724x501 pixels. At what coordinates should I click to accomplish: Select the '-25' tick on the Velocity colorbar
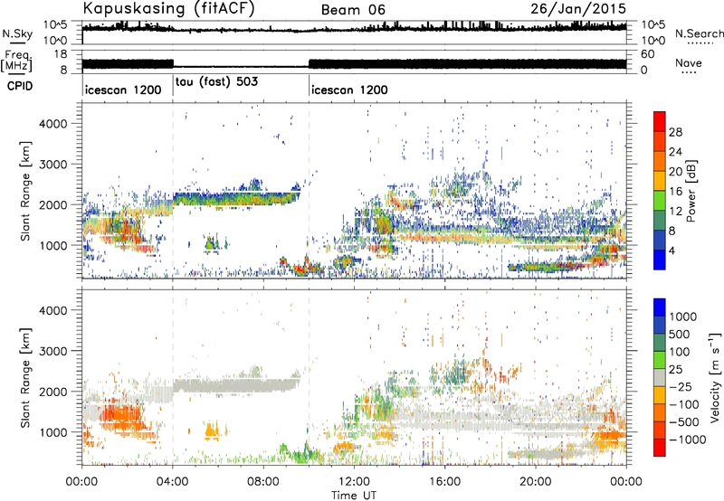(681, 386)
